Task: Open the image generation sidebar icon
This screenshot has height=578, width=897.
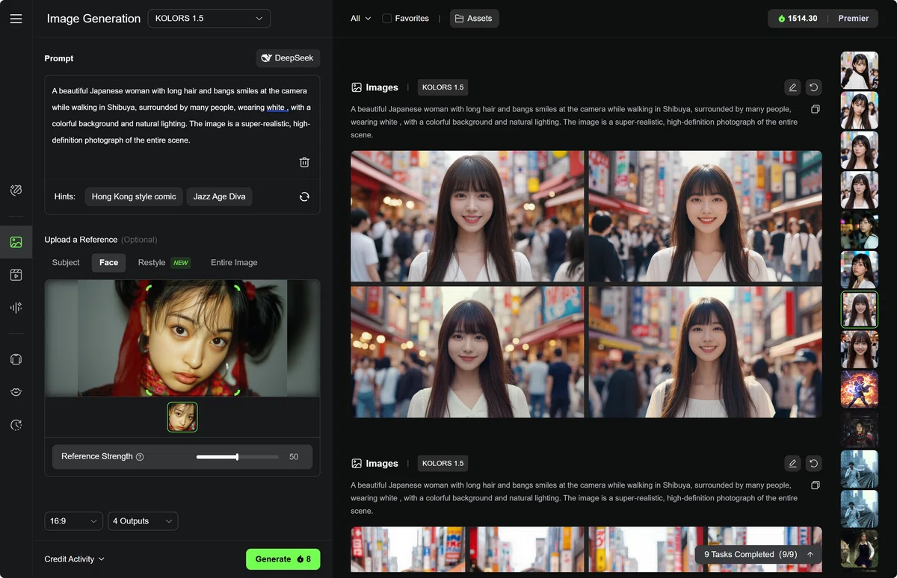Action: [x=16, y=242]
